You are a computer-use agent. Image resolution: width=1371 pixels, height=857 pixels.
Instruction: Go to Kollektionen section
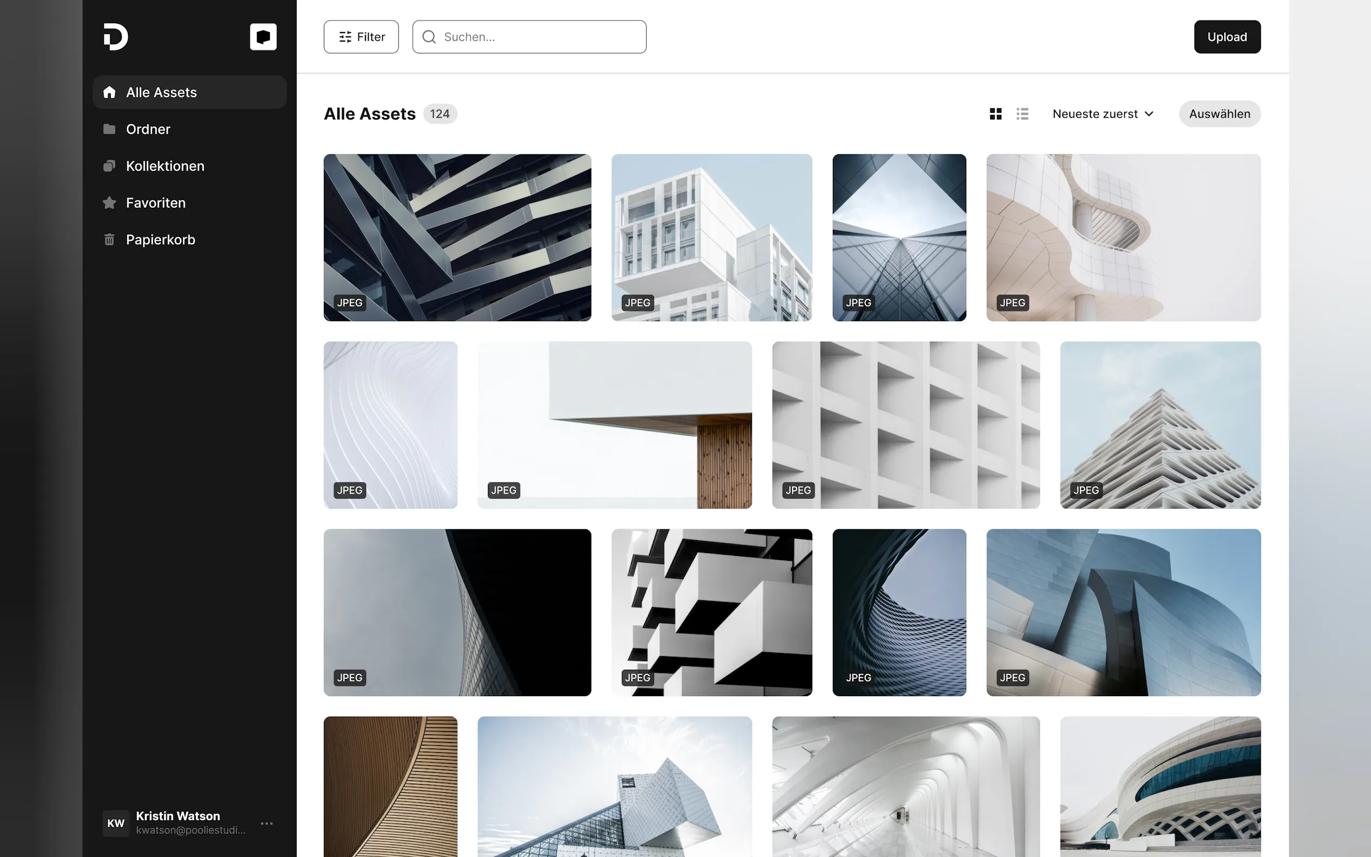165,166
